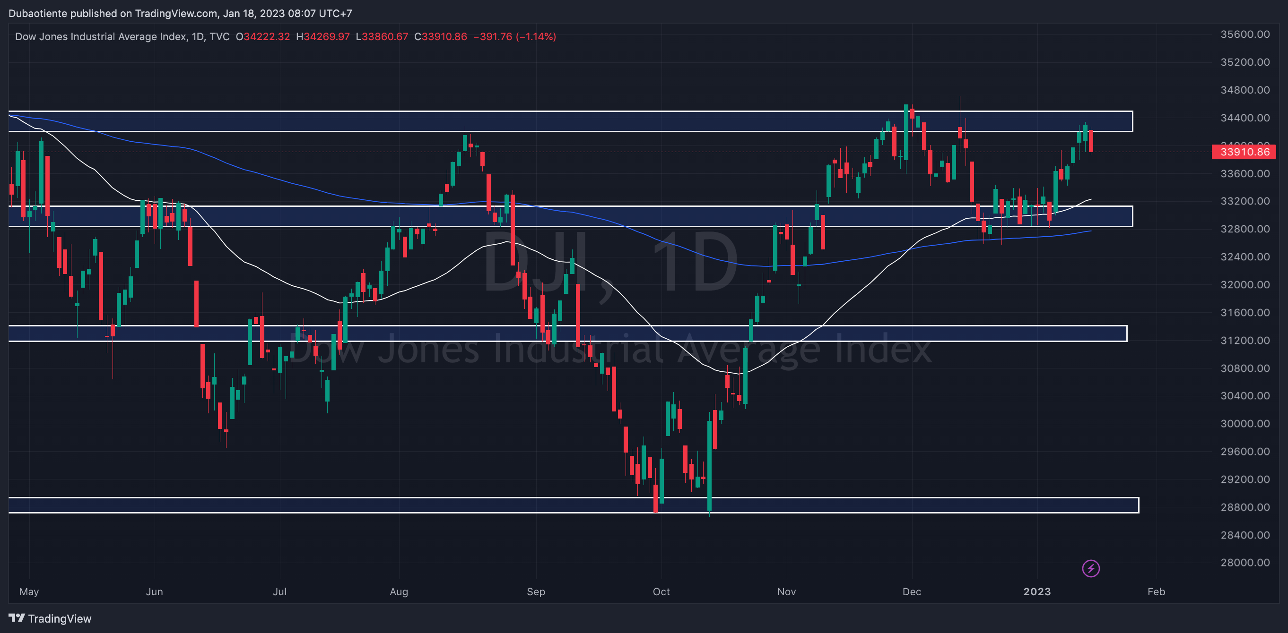Screen dimensions: 1288x633
Task: Select the top resistance zone rectangle near 34400
Action: (x=571, y=121)
